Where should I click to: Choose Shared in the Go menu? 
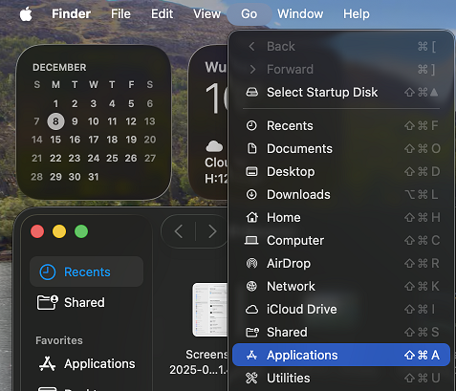click(341, 332)
